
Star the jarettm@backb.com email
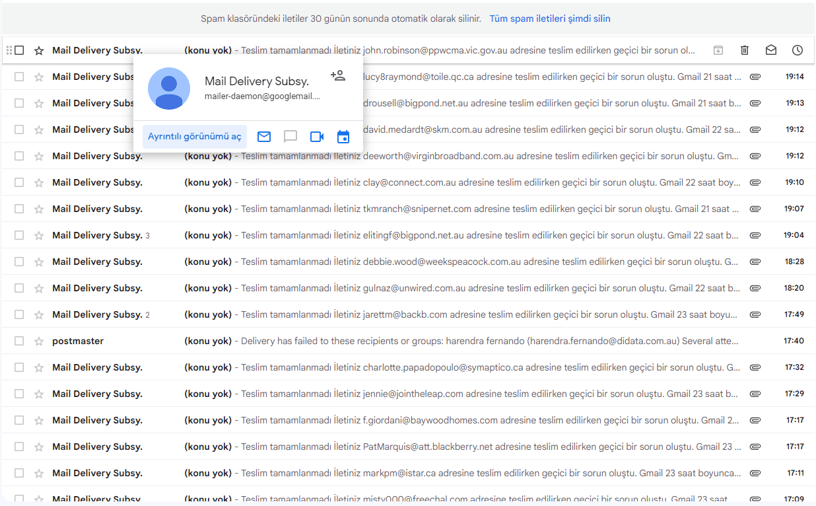click(x=39, y=314)
